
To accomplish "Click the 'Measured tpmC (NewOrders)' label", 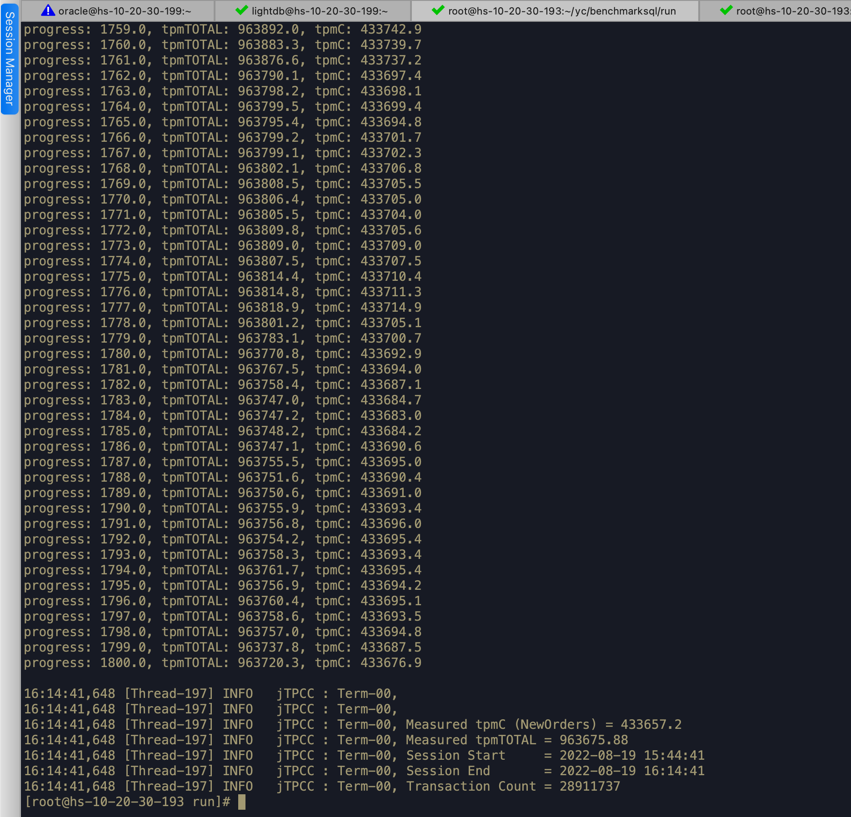I will tap(501, 725).
